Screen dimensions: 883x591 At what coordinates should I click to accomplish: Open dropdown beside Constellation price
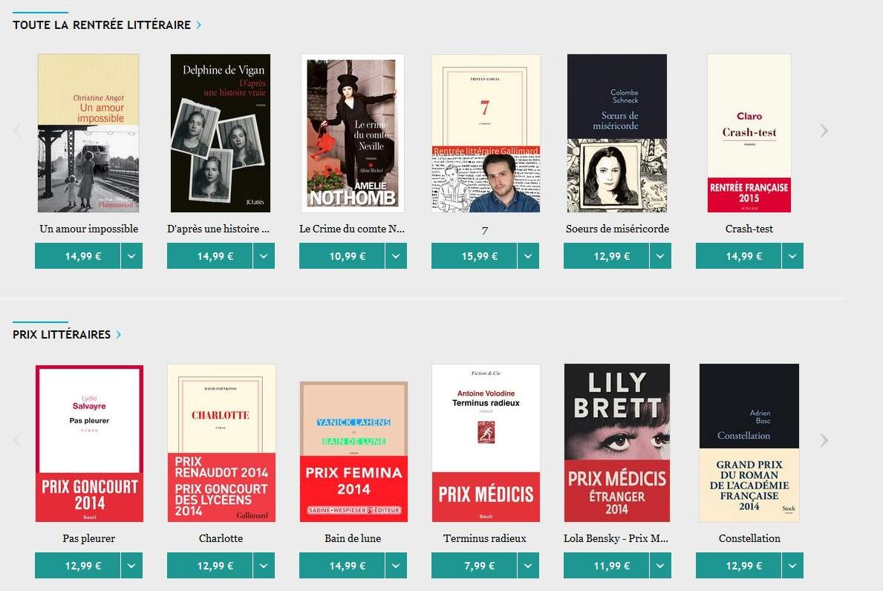(792, 566)
